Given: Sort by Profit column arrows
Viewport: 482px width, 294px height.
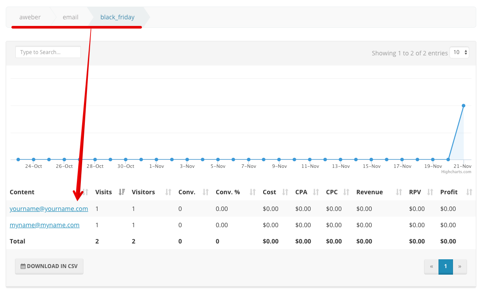Looking at the screenshot, I should (x=469, y=192).
